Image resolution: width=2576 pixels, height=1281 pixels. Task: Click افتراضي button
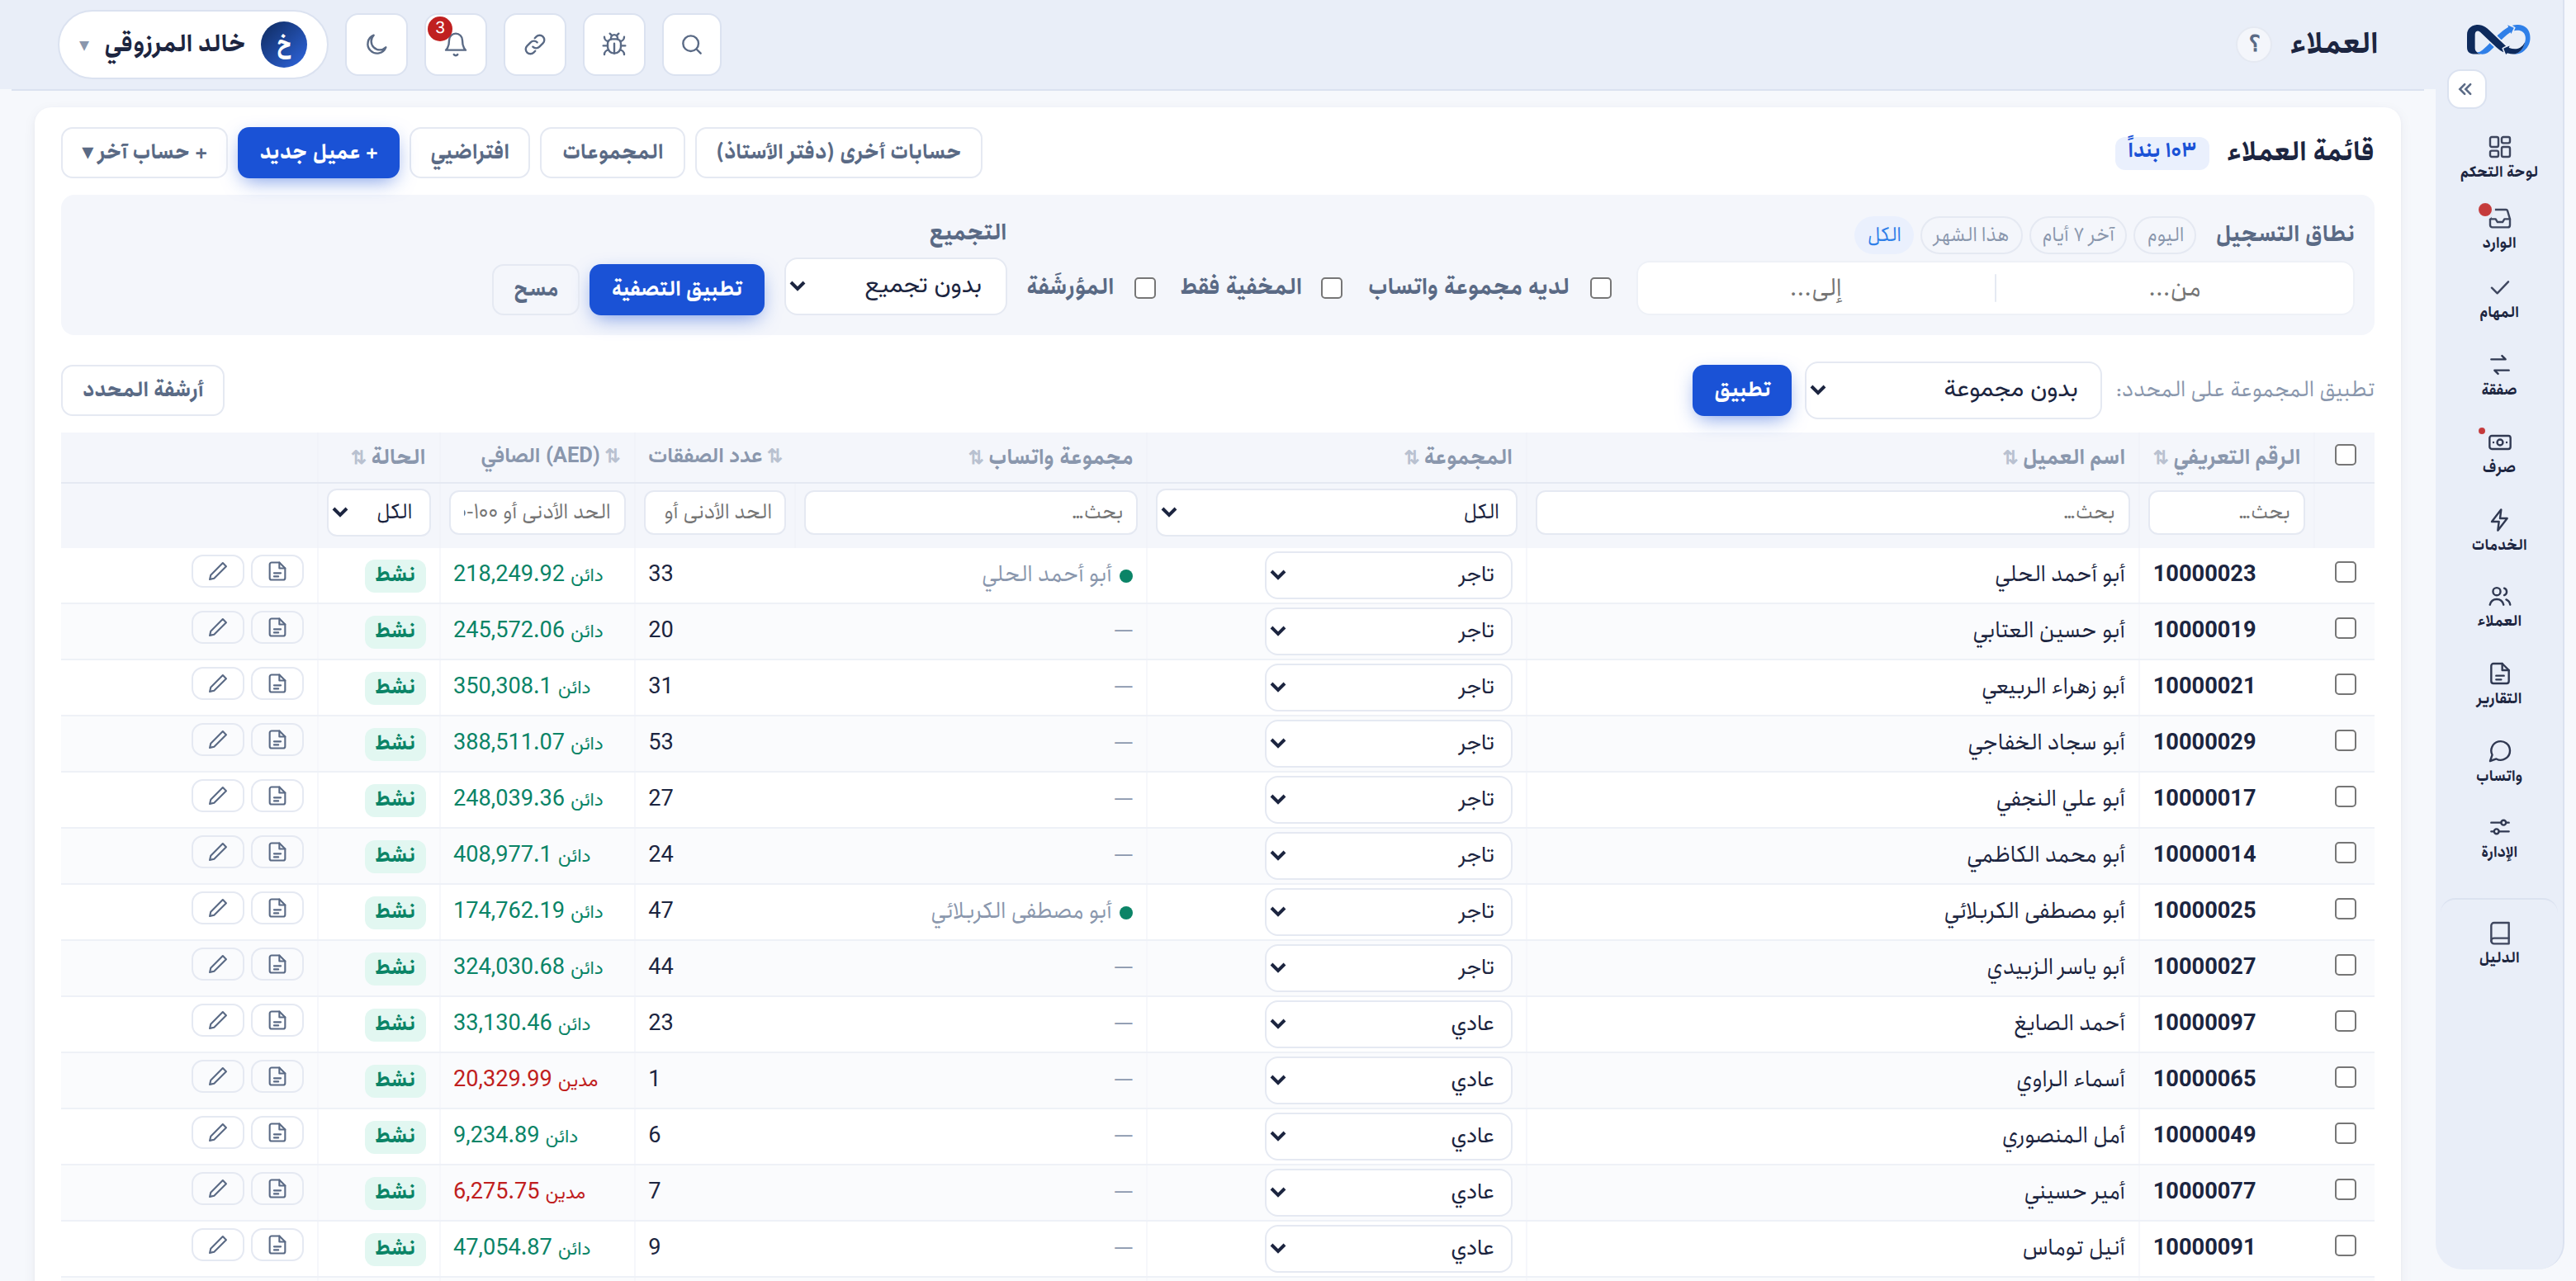click(x=469, y=152)
